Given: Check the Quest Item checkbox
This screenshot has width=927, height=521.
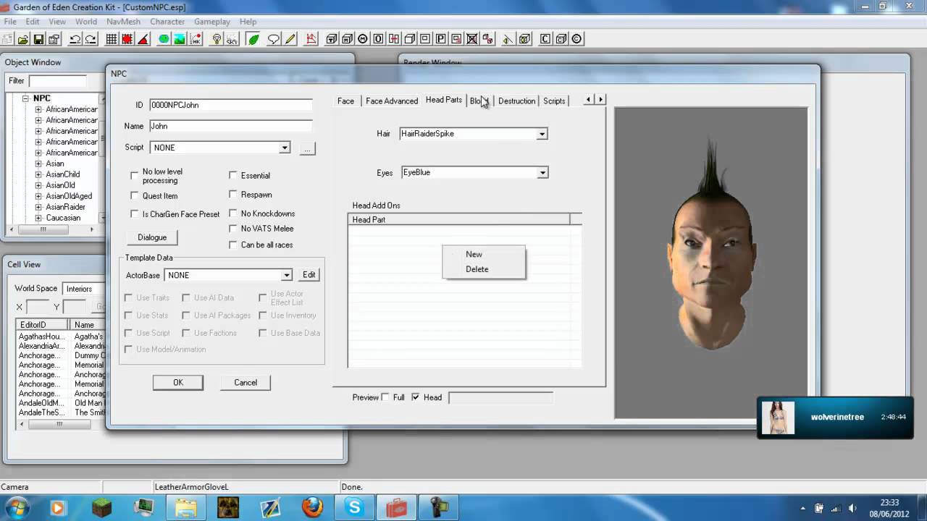Looking at the screenshot, I should tap(134, 195).
